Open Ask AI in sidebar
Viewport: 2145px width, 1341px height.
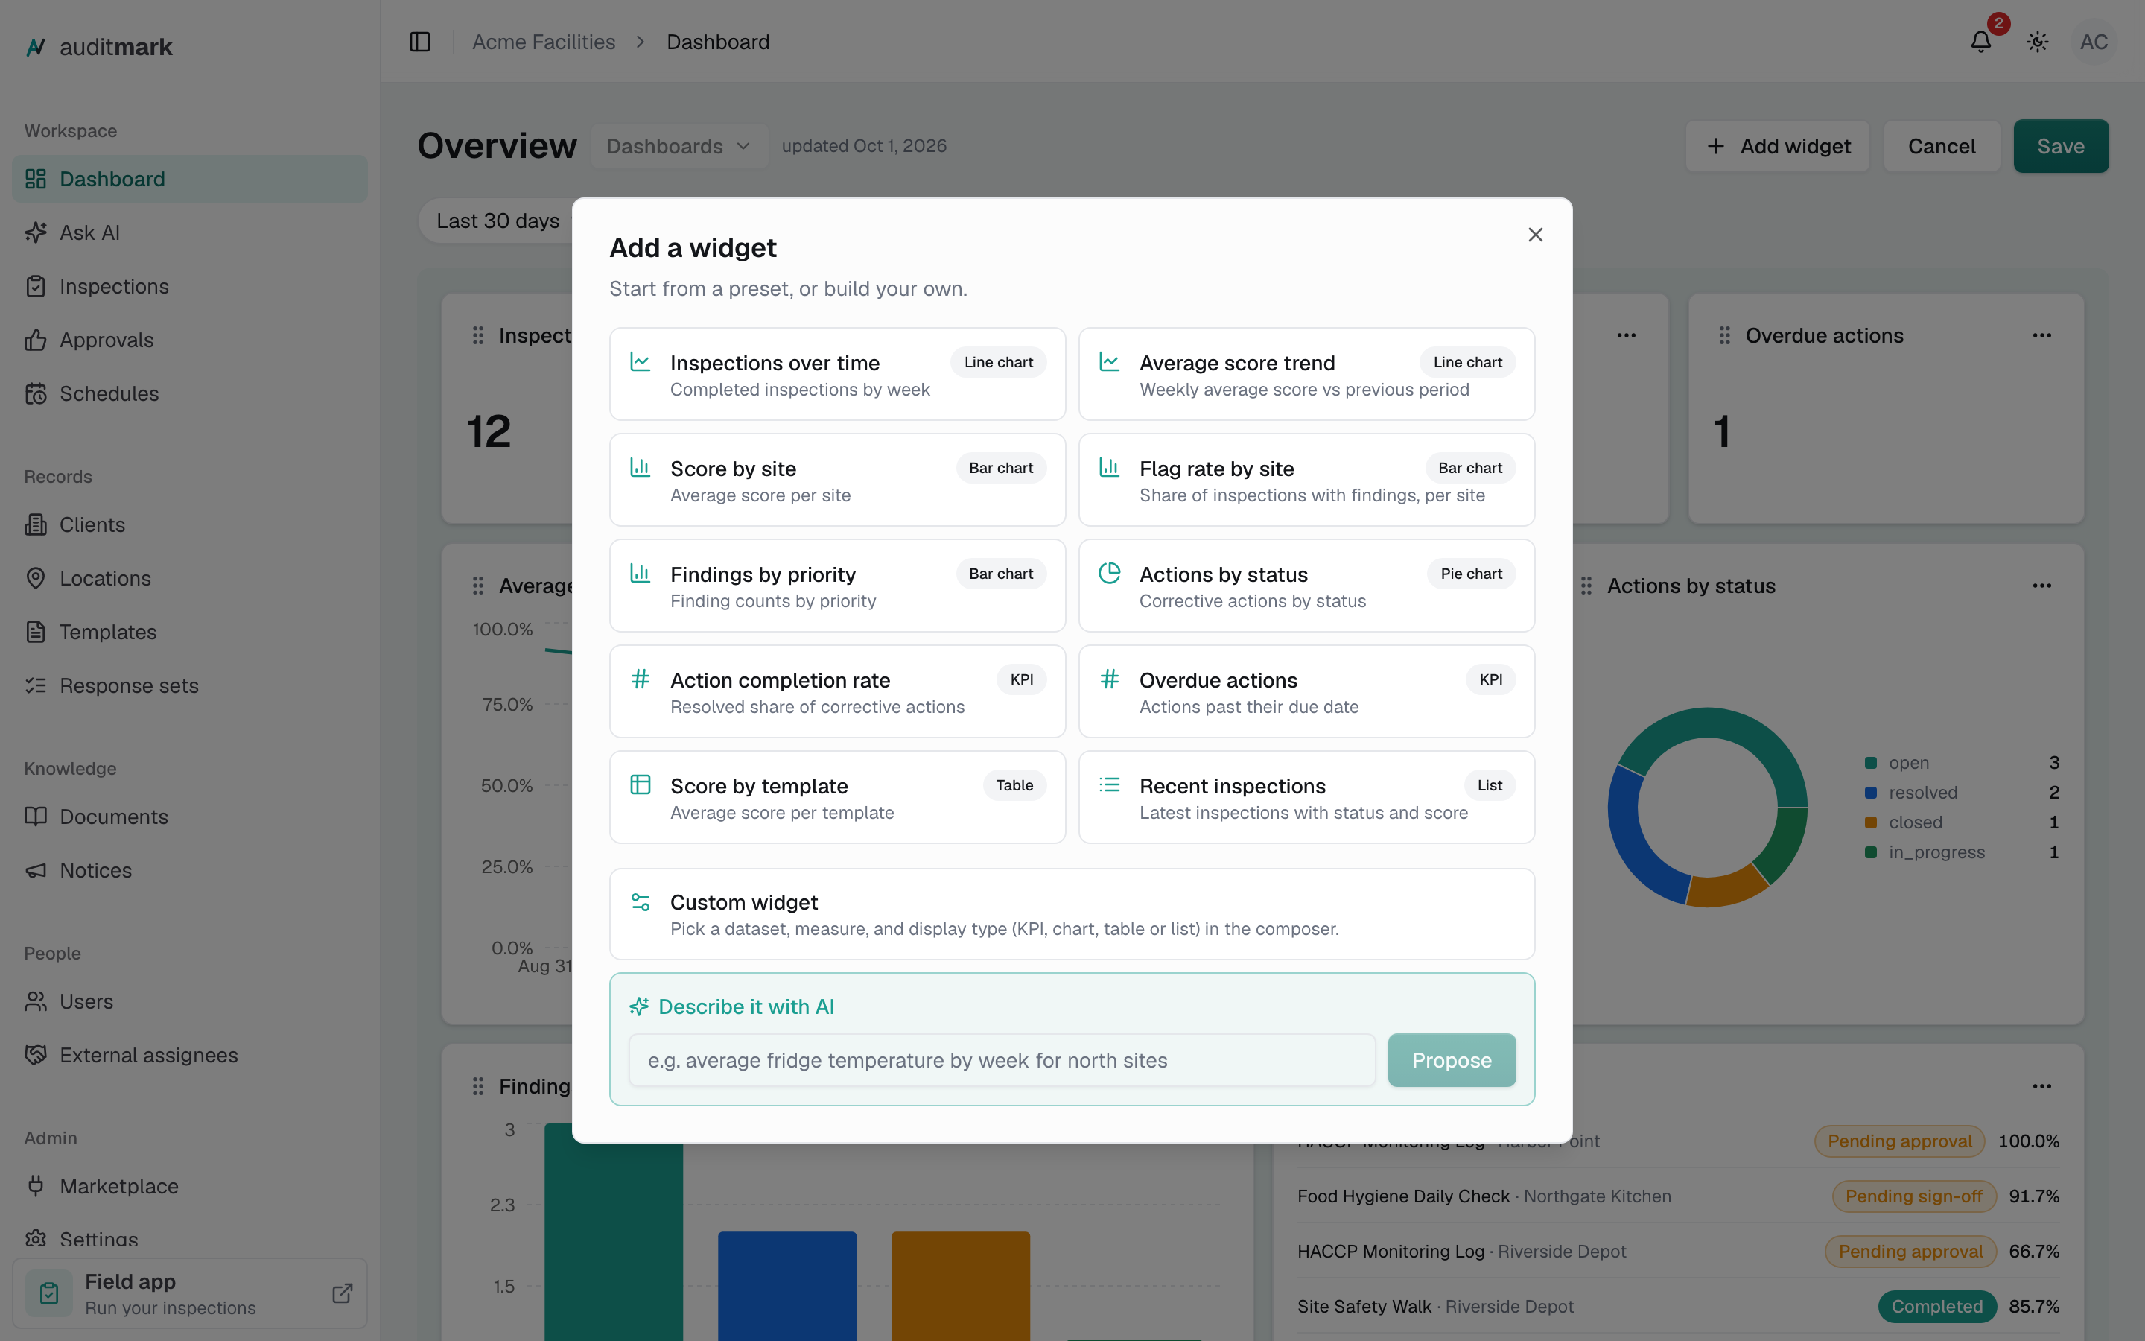tap(190, 232)
